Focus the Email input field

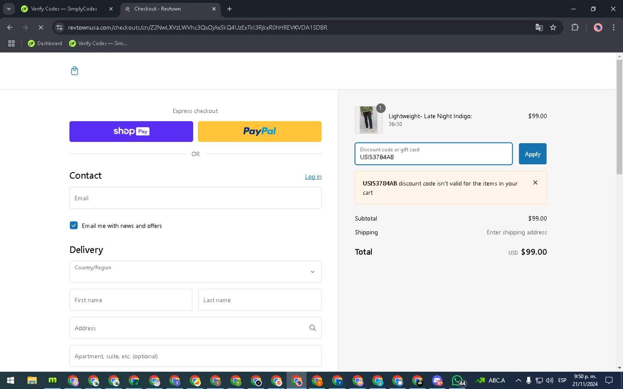(x=195, y=198)
